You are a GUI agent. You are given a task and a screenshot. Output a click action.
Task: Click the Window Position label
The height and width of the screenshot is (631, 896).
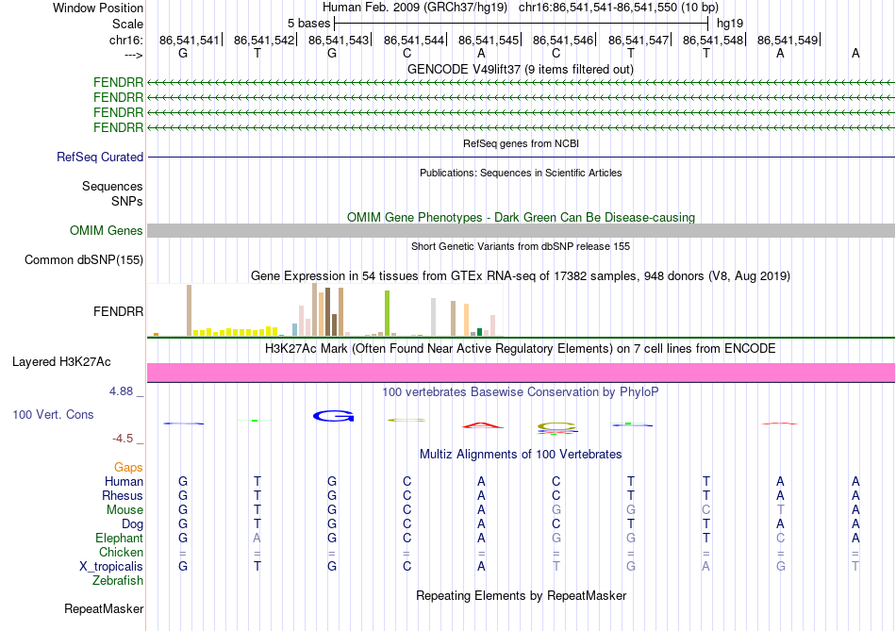[x=98, y=8]
